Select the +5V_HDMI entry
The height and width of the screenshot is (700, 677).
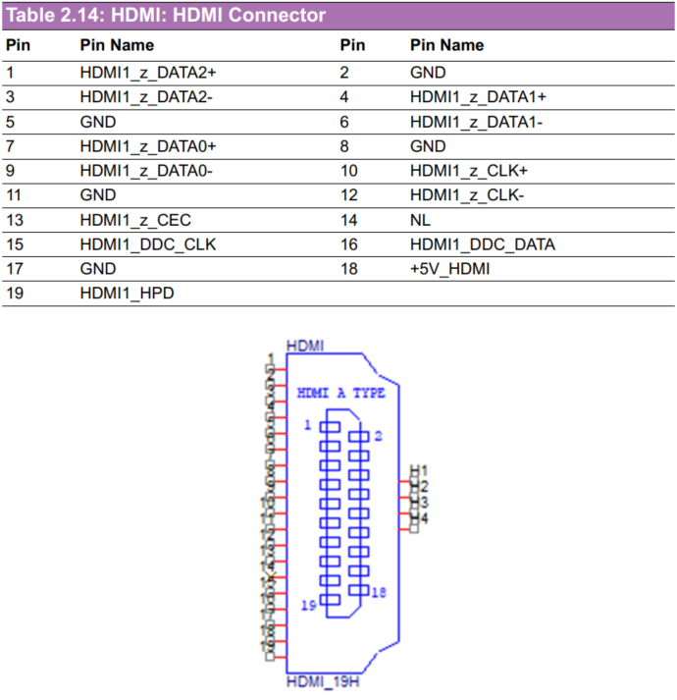tap(451, 268)
